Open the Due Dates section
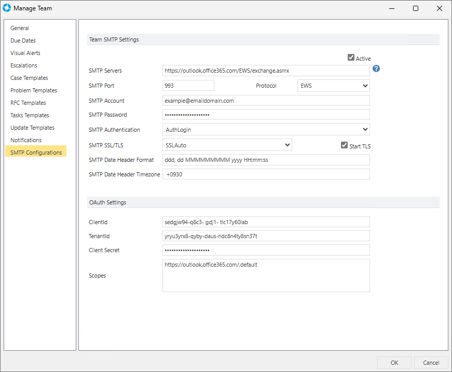Screen dimensions: 452x372 click(23, 40)
